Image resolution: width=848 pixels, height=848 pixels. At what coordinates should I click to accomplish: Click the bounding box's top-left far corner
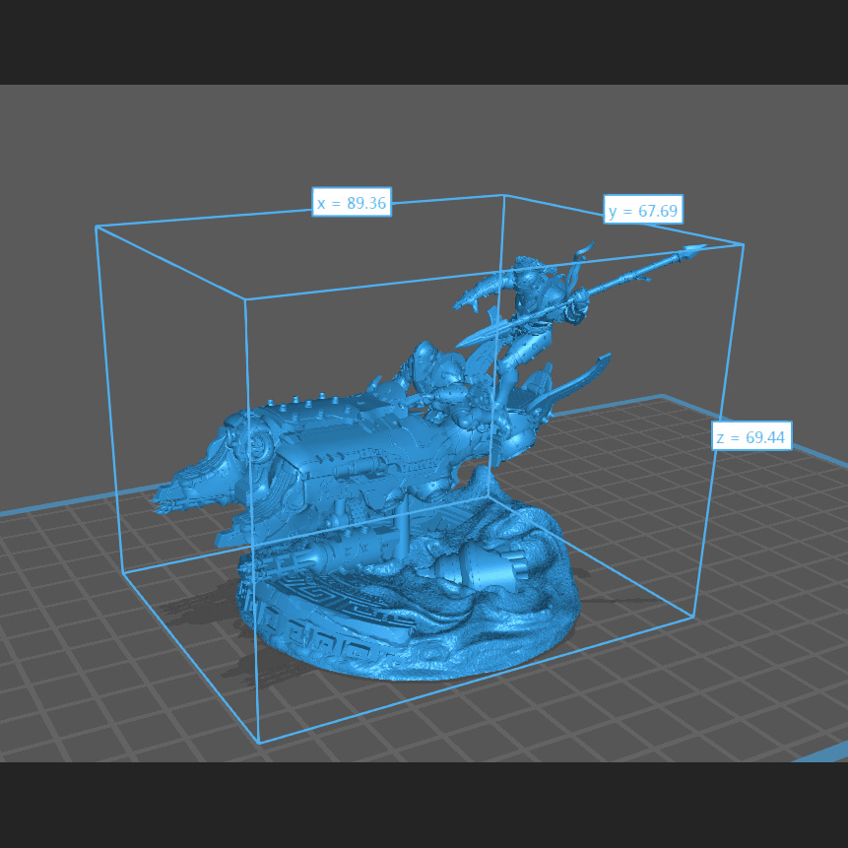click(96, 227)
